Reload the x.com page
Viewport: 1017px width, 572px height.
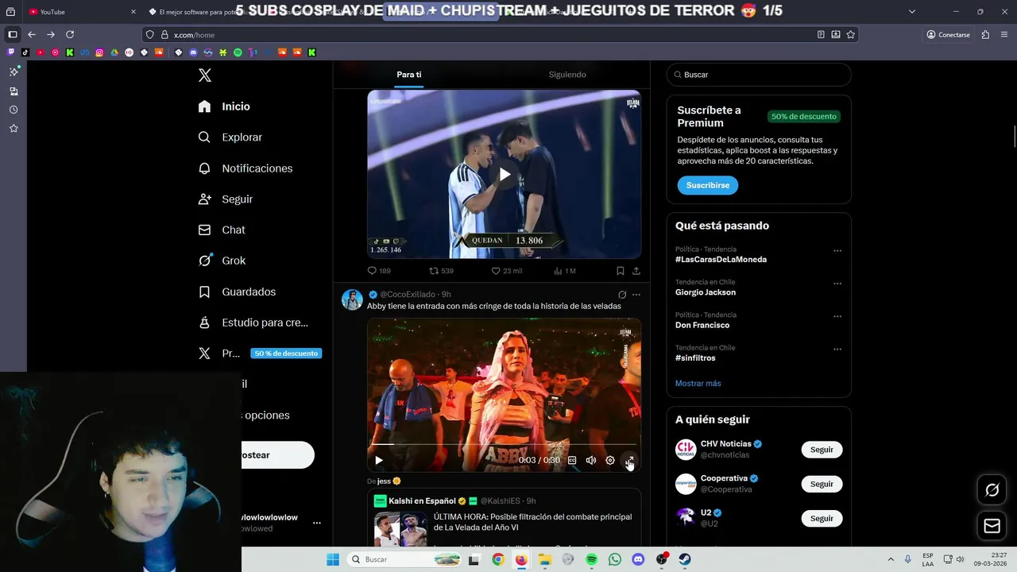coord(70,34)
